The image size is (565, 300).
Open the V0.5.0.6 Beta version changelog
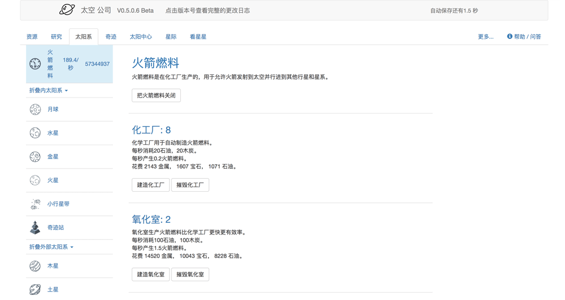pyautogui.click(x=135, y=11)
